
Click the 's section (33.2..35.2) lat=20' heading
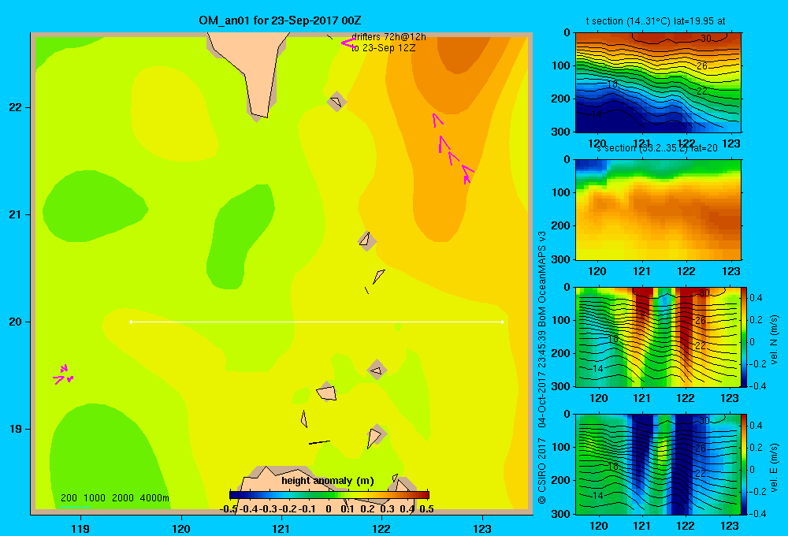click(x=657, y=148)
